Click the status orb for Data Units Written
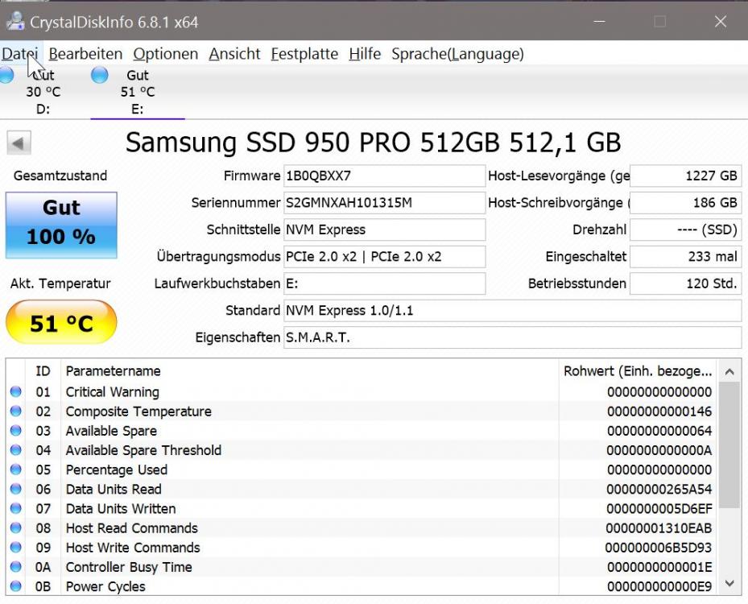Viewport: 748px width, 604px height. pos(15,508)
